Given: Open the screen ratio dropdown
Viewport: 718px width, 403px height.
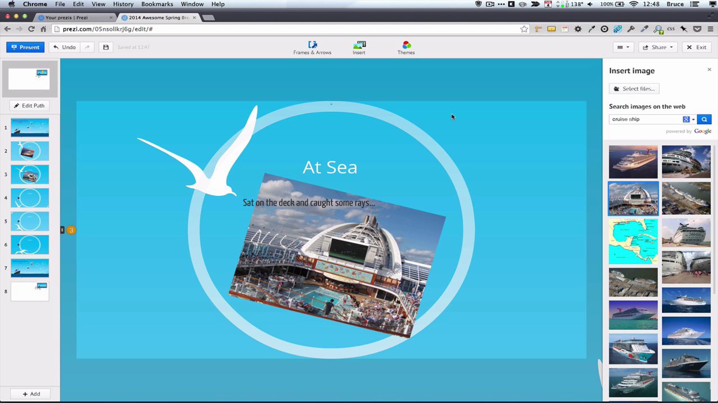Looking at the screenshot, I should pyautogui.click(x=623, y=47).
